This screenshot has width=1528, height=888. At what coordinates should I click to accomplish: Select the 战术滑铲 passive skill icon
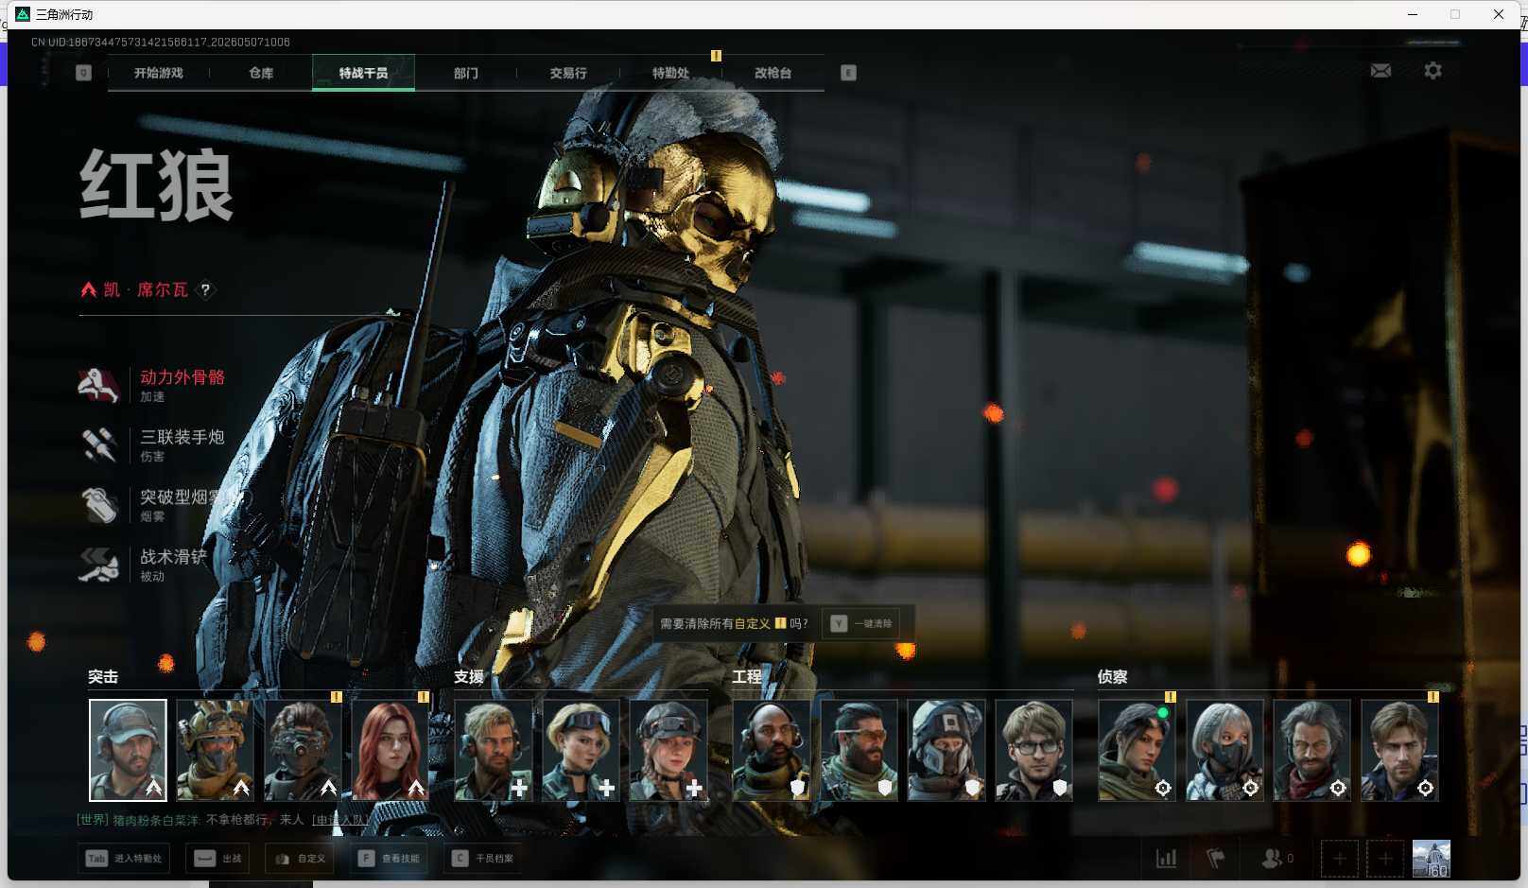click(99, 565)
